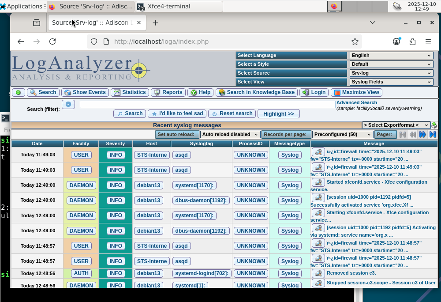Jump to last page of records
The width and height of the screenshot is (441, 302).
click(x=433, y=134)
